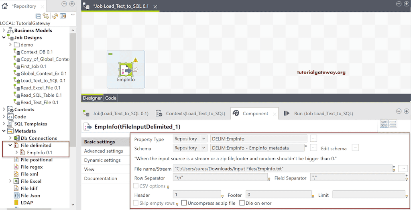411x210 pixels.
Task: Click the LDAP icon
Action: click(16, 203)
